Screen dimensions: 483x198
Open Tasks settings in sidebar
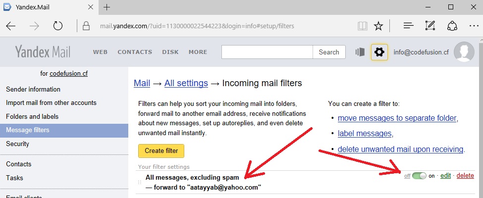[x=14, y=178]
